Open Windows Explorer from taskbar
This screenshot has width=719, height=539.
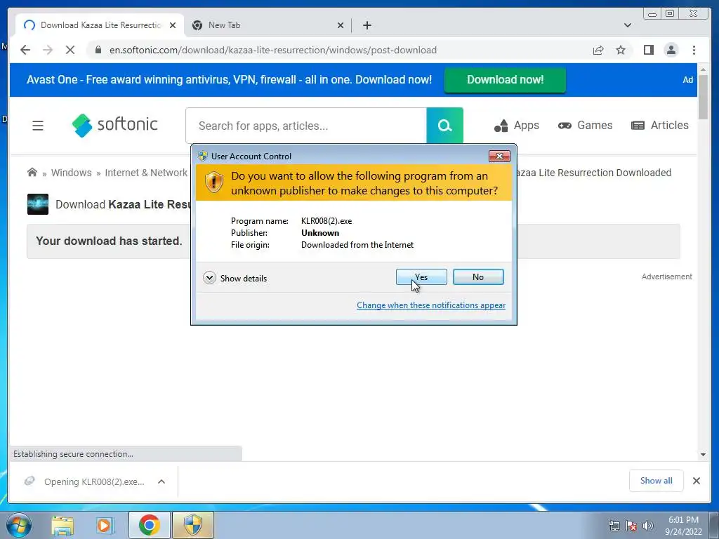[62, 525]
